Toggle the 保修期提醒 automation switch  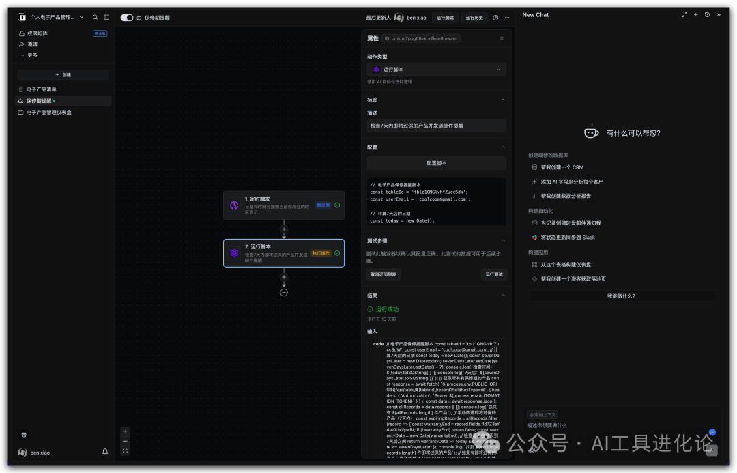pyautogui.click(x=127, y=18)
